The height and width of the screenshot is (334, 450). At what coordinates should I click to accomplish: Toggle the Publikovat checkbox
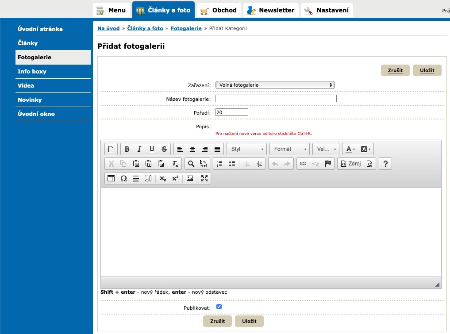coord(219,307)
